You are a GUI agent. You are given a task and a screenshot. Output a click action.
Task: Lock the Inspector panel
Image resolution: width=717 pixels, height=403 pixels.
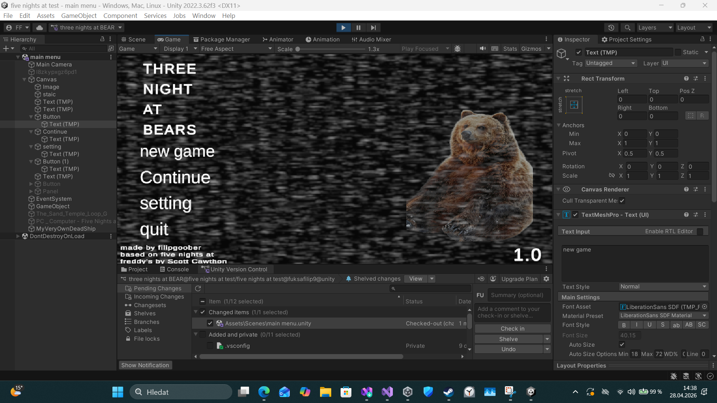[702, 39]
